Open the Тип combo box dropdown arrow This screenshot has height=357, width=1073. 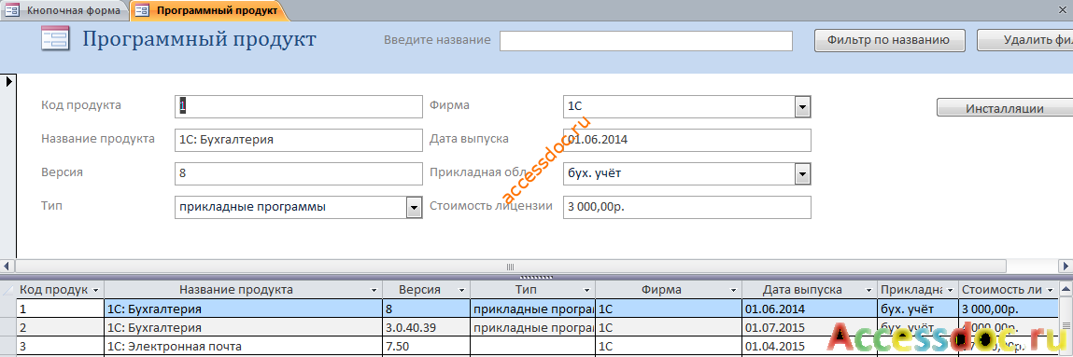[414, 207]
